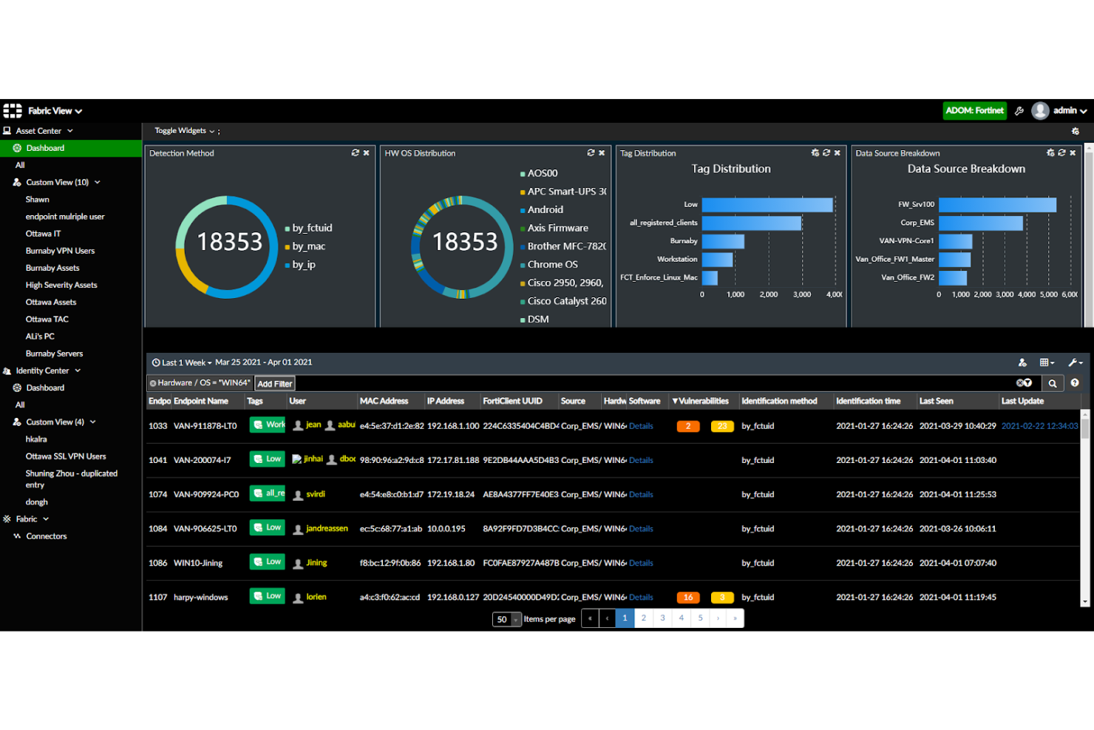Go to page 3 of the endpoint table
This screenshot has width=1094, height=730.
[x=662, y=618]
